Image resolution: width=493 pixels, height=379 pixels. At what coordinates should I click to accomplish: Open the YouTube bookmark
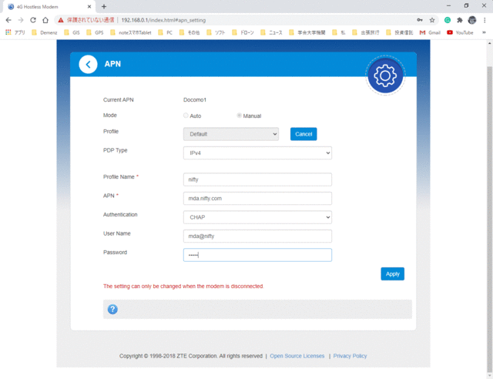460,32
